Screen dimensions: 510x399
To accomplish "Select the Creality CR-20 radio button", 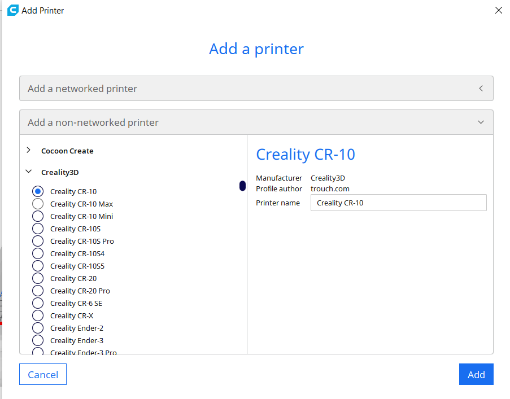I will (38, 278).
